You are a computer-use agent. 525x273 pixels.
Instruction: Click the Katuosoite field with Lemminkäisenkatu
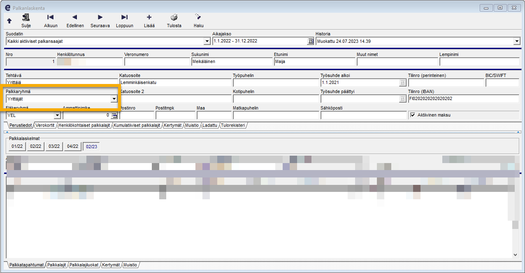[x=175, y=82]
